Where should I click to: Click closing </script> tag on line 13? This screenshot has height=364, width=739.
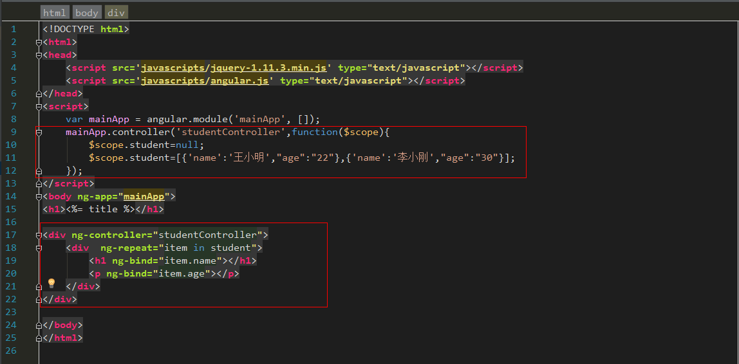(x=68, y=183)
